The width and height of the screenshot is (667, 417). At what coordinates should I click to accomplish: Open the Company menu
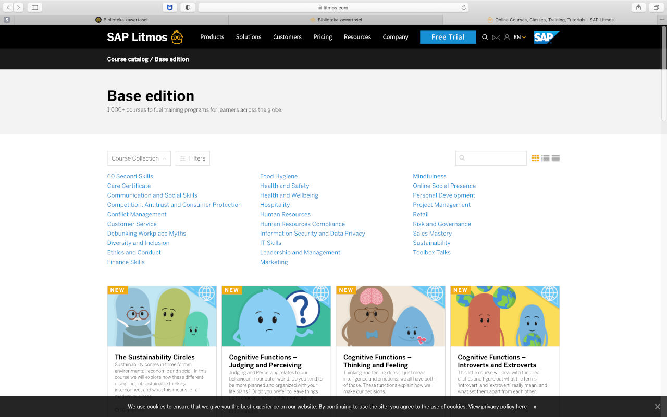pos(396,37)
